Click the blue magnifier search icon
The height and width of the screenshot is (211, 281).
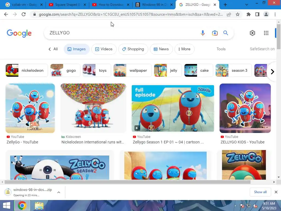click(x=226, y=33)
